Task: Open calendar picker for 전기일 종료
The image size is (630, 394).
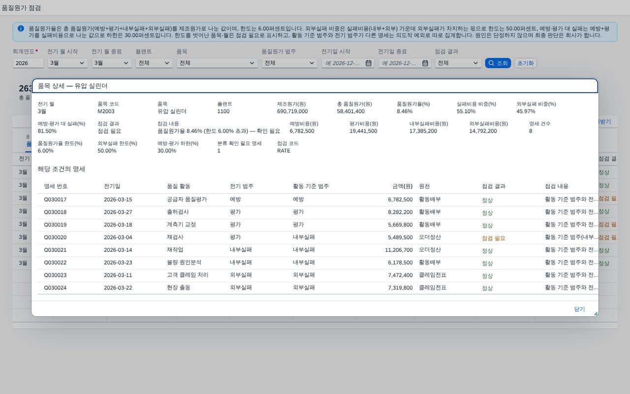Action: pyautogui.click(x=425, y=63)
